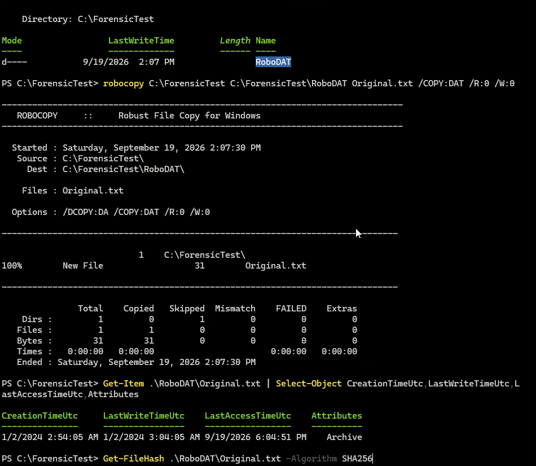Image resolution: width=536 pixels, height=466 pixels.
Task: Click the 'Archive' attribute value
Action: [x=344, y=437]
